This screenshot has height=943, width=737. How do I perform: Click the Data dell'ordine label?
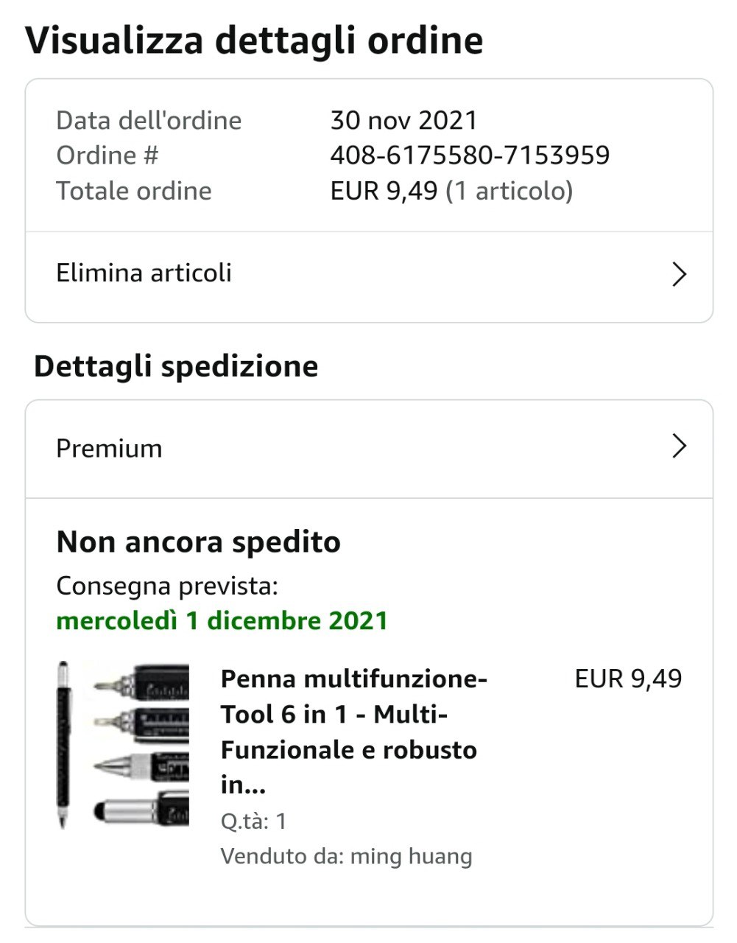point(149,120)
